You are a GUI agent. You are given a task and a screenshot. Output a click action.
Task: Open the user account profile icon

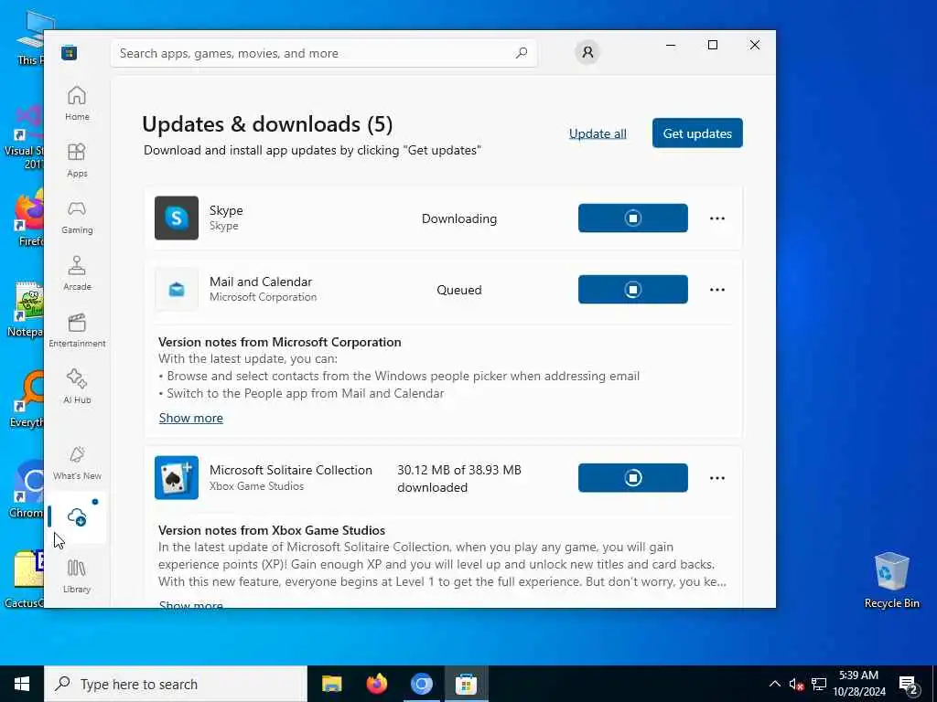pyautogui.click(x=587, y=52)
